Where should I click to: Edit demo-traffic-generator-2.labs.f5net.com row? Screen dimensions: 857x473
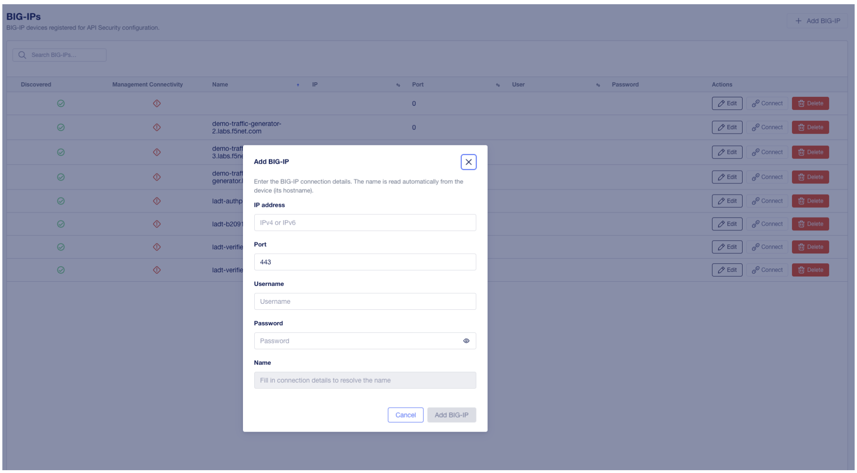[727, 127]
